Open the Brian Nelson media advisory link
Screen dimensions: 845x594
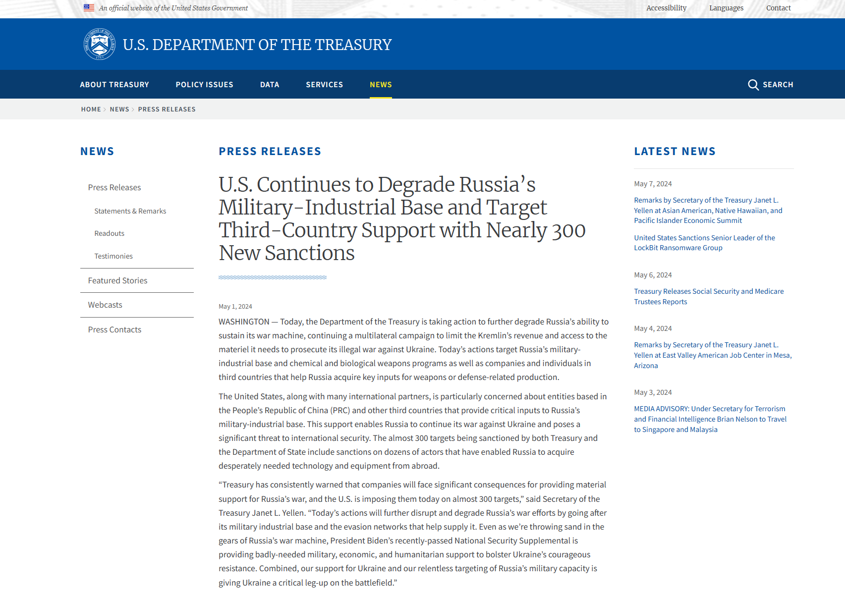click(x=711, y=419)
